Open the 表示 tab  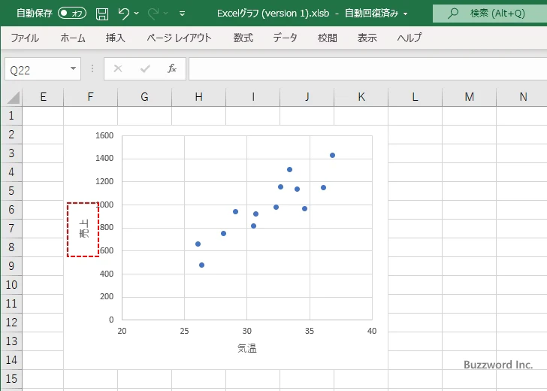[x=367, y=38]
